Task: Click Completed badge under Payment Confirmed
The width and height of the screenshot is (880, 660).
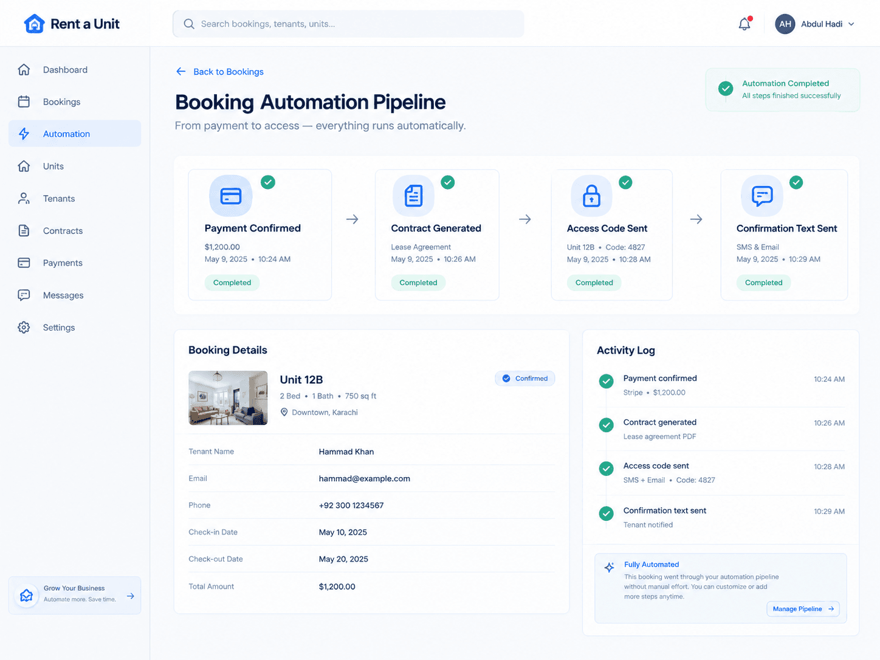Action: click(x=232, y=283)
